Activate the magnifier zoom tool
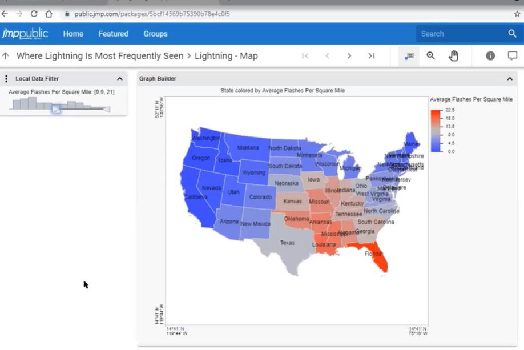This screenshot has height=350, width=524. pyautogui.click(x=430, y=55)
